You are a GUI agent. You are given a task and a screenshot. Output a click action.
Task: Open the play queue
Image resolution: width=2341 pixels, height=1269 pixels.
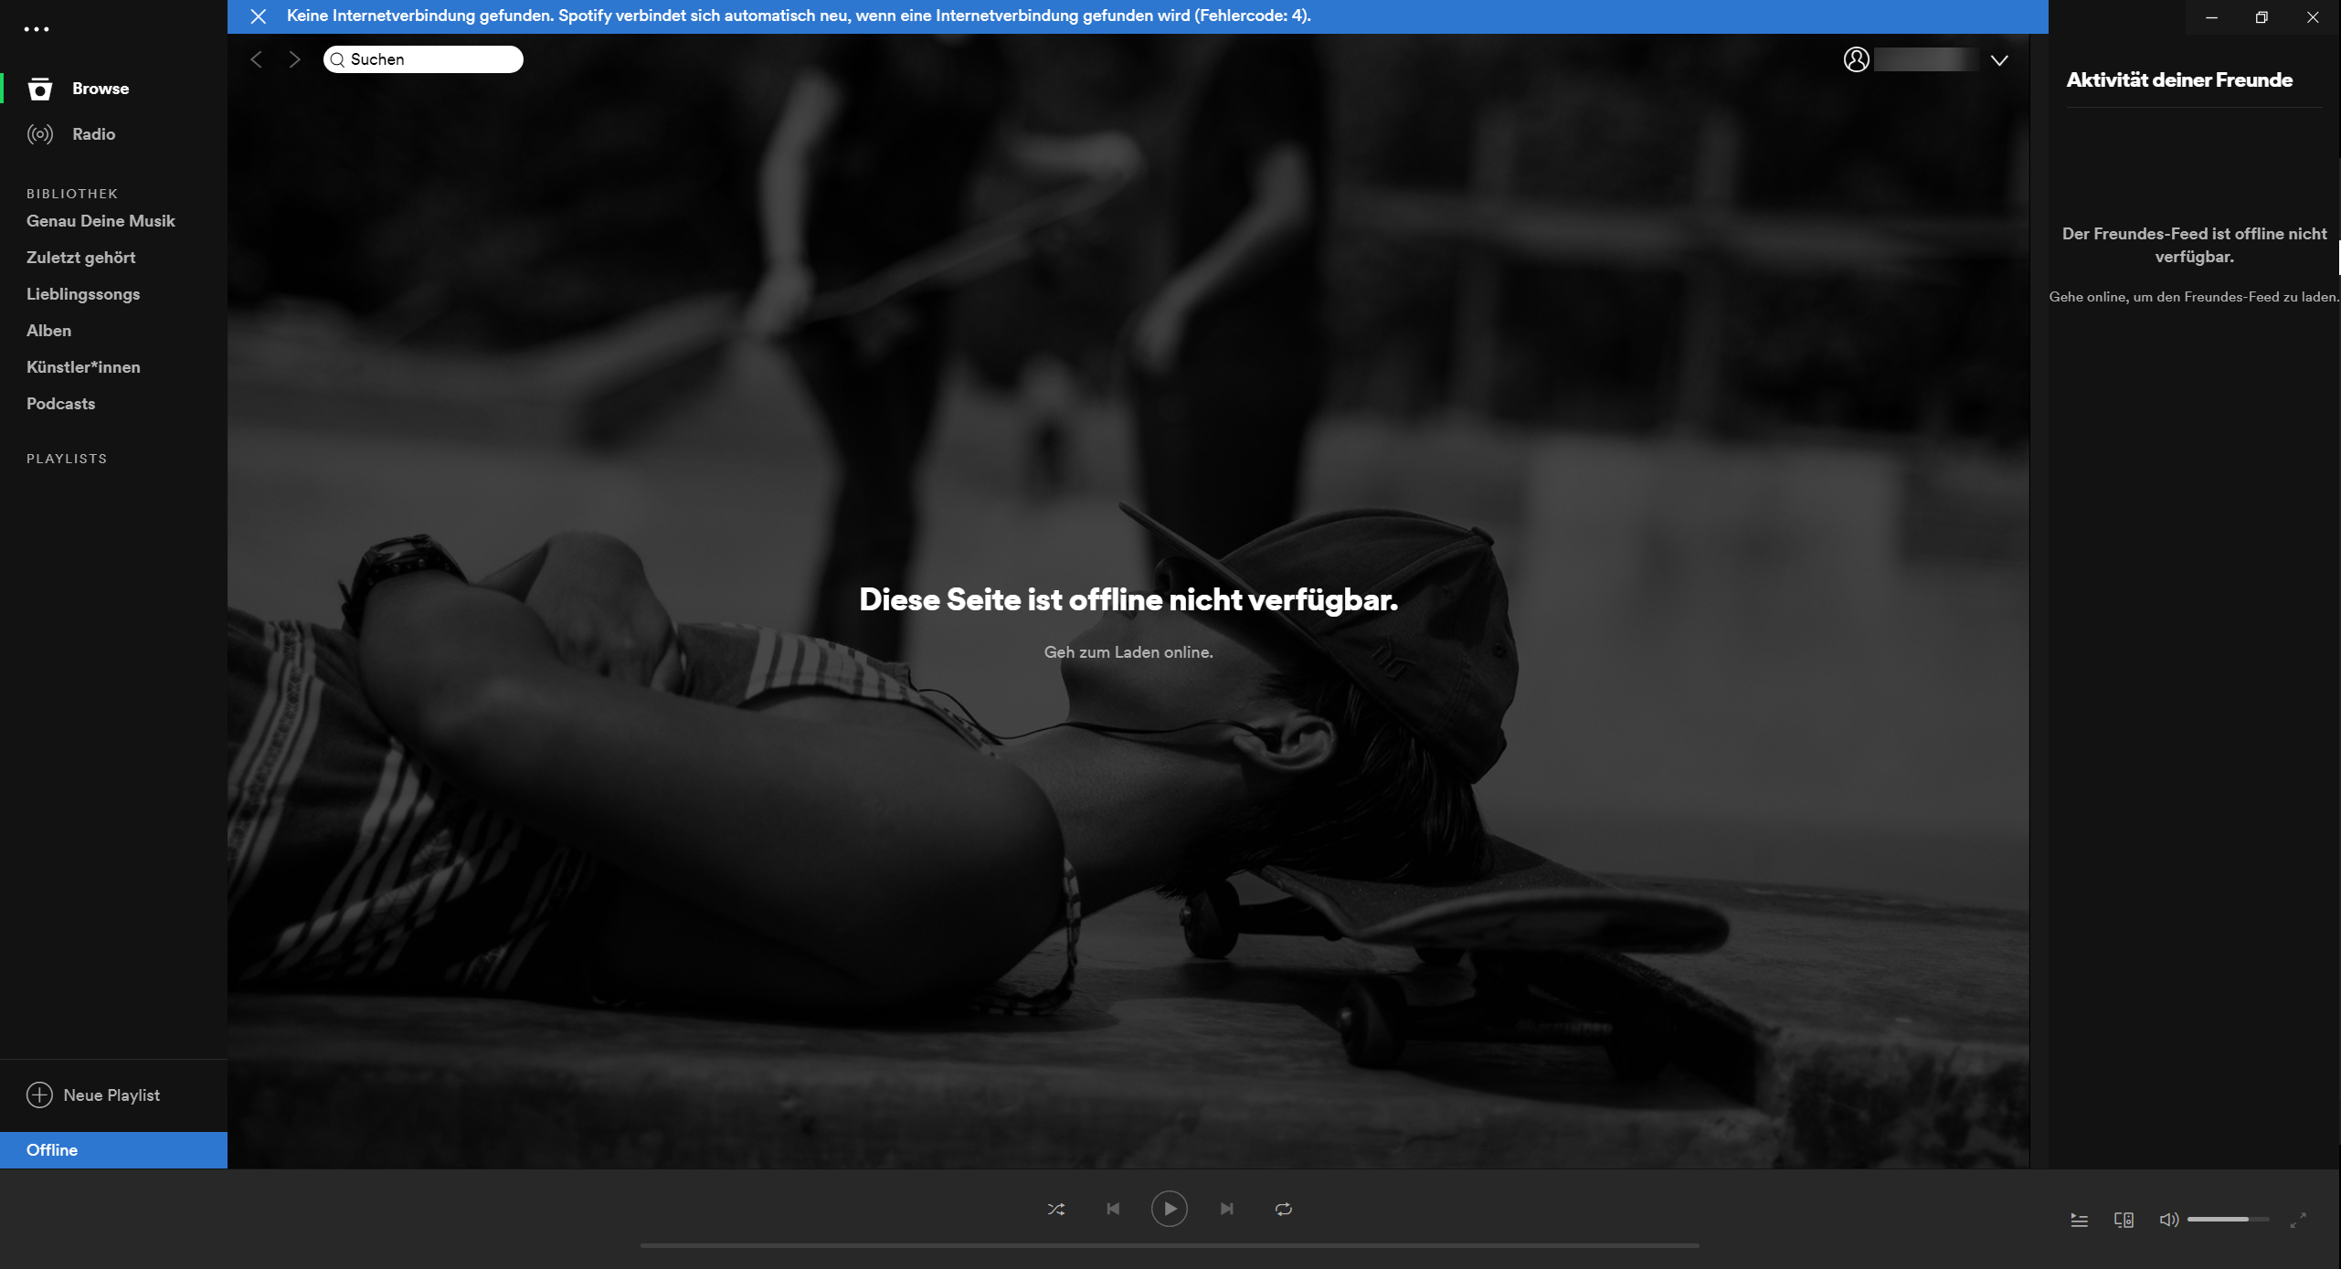click(x=2079, y=1220)
